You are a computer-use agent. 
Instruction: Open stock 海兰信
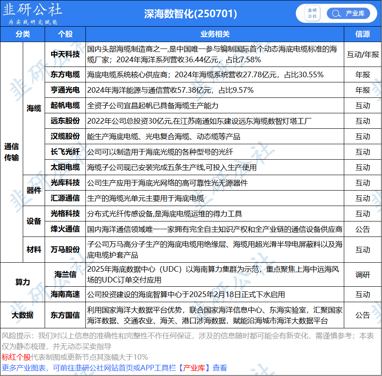coord(65,274)
